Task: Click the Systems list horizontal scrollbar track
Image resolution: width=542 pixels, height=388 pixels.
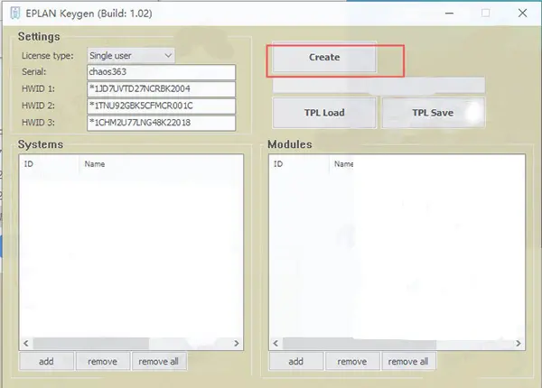Action: point(131,344)
